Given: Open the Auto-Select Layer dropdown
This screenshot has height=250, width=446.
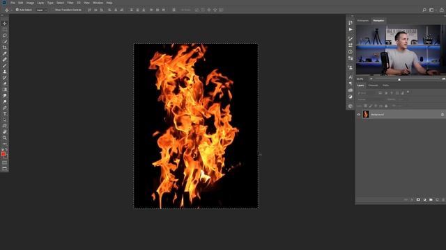Looking at the screenshot, I should point(42,10).
